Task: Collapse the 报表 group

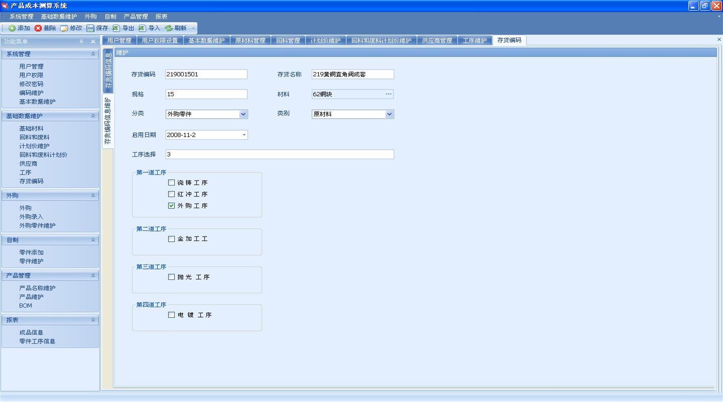Action: click(x=93, y=320)
